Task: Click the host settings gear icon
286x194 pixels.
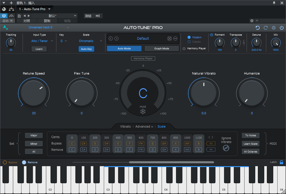Action: point(252,21)
